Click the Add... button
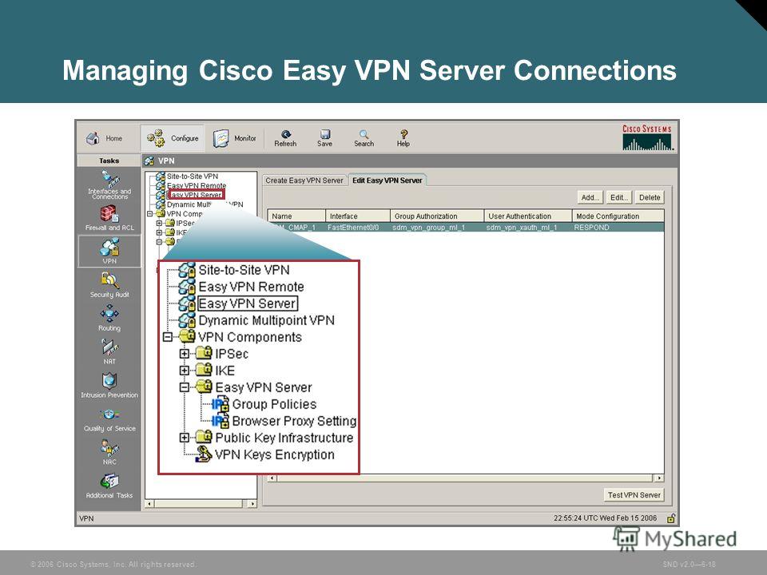Image resolution: width=767 pixels, height=575 pixels. 590,197
